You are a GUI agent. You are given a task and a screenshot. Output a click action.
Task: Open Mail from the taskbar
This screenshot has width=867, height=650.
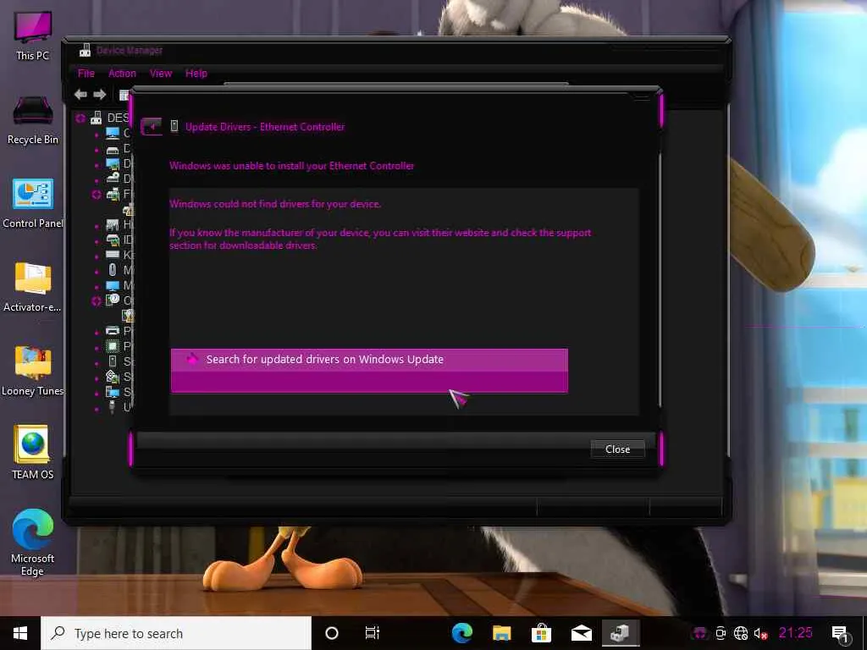(582, 633)
